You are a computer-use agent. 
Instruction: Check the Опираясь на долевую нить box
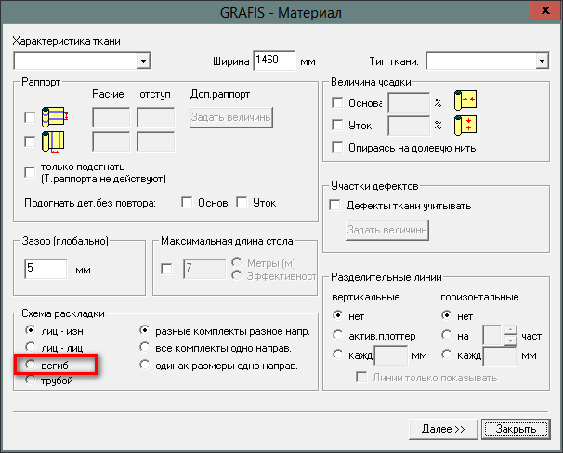click(x=338, y=147)
